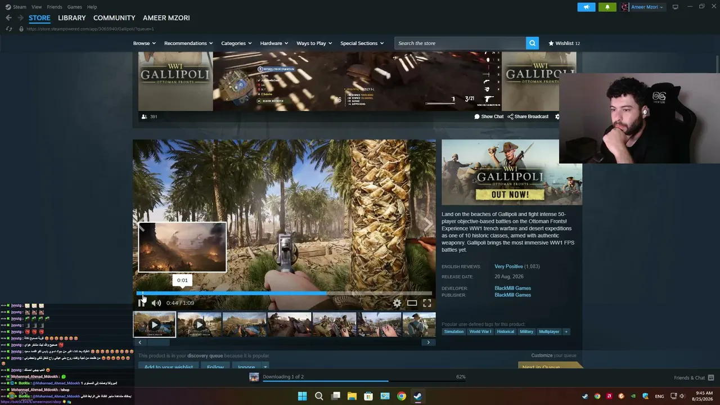This screenshot has width=720, height=405.
Task: Open Big Picture mode monitor icon
Action: pyautogui.click(x=676, y=7)
